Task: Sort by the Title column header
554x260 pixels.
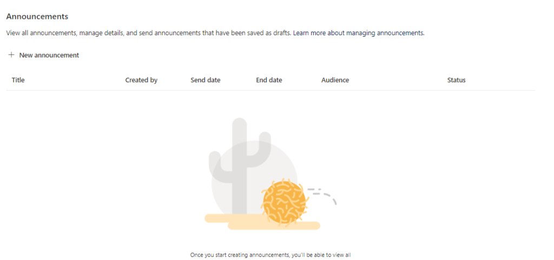Action: 18,80
